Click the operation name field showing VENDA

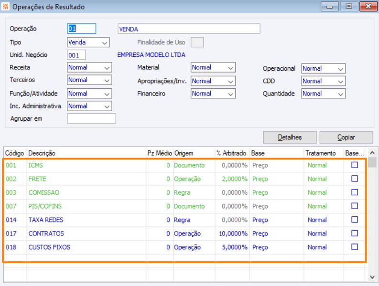click(189, 29)
